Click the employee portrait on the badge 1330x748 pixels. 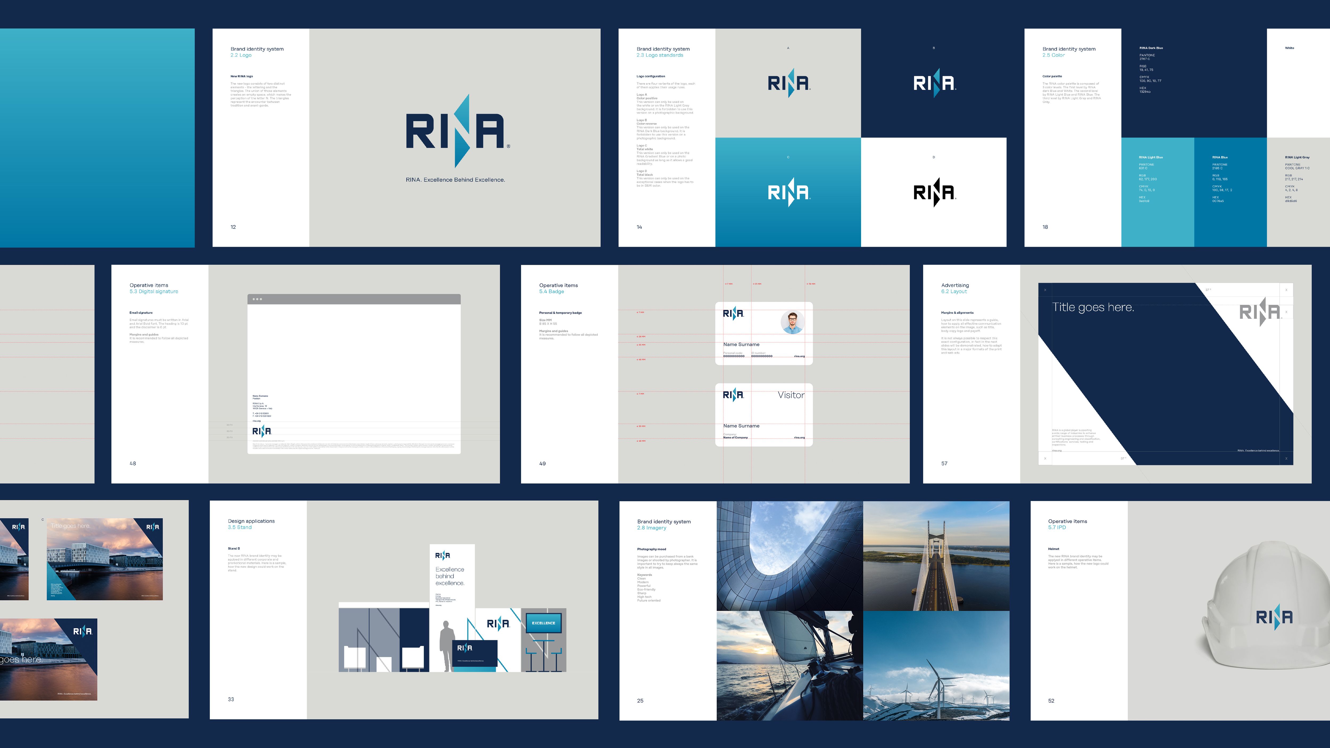[792, 322]
